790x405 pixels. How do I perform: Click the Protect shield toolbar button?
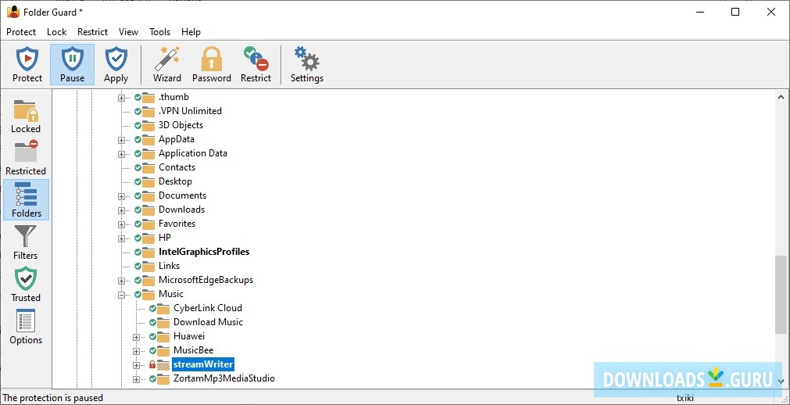27,65
